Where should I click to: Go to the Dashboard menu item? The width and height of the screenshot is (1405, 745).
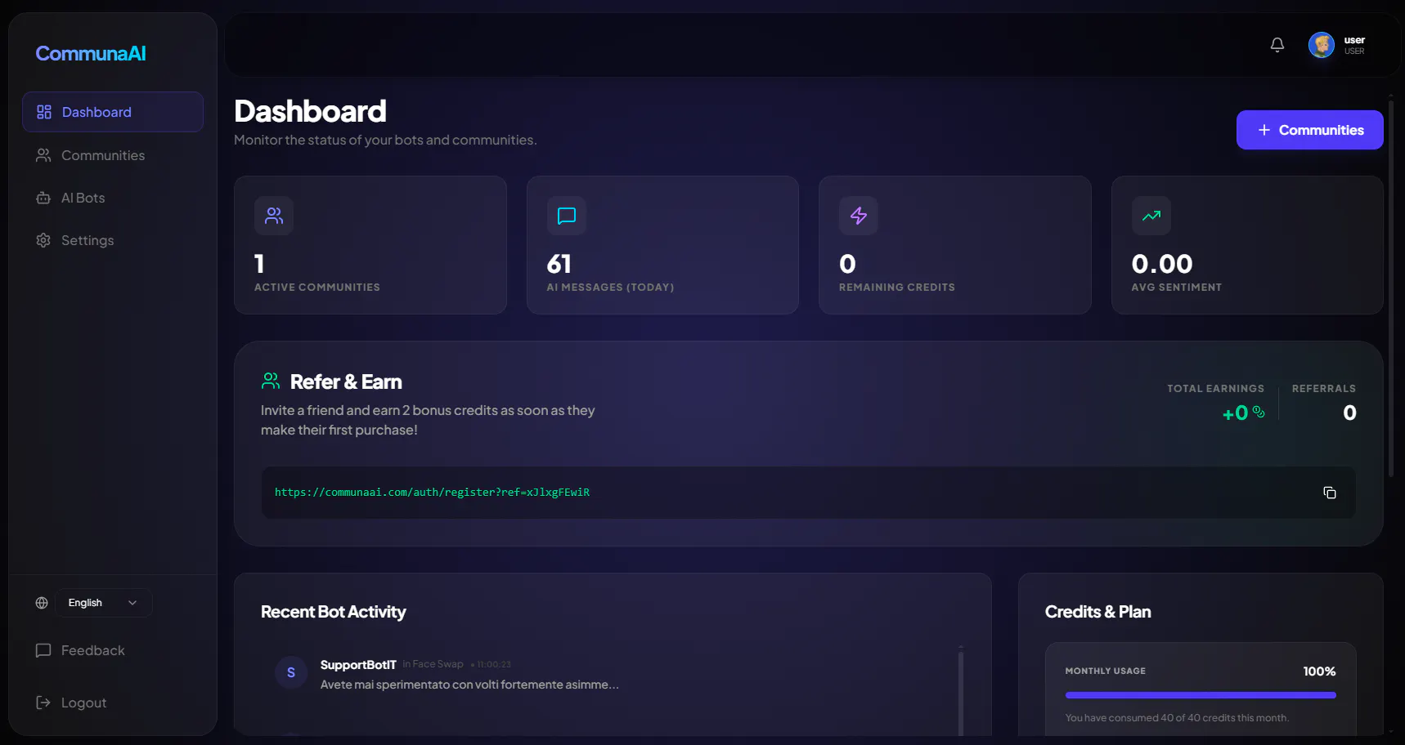coord(113,112)
